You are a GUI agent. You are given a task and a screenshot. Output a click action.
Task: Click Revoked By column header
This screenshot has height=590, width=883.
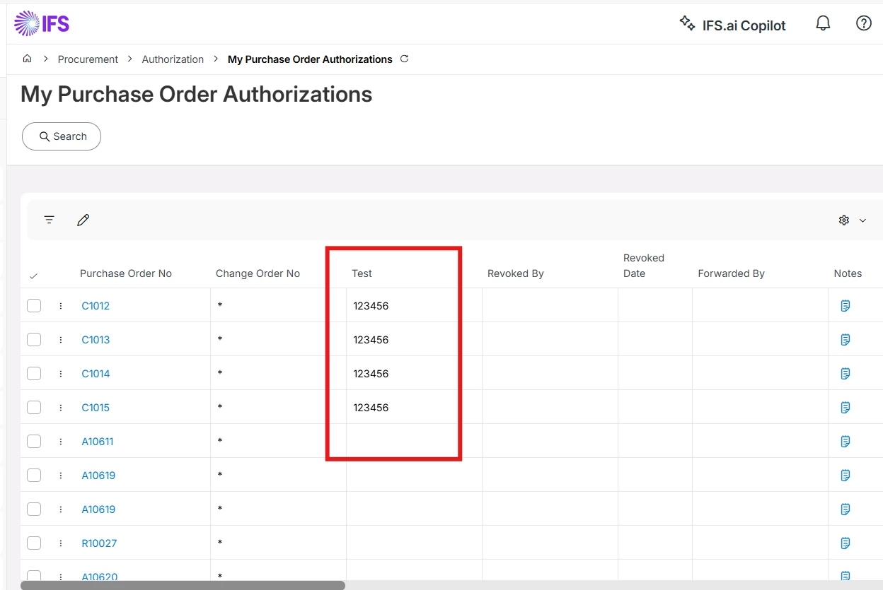coord(516,273)
